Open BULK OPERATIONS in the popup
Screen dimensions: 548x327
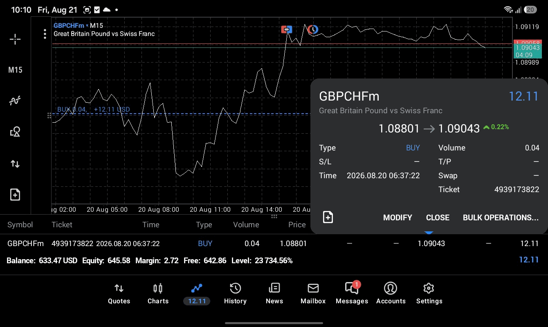coord(501,217)
